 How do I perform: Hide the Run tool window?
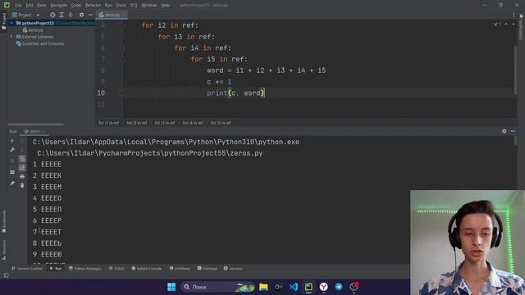pyautogui.click(x=513, y=131)
